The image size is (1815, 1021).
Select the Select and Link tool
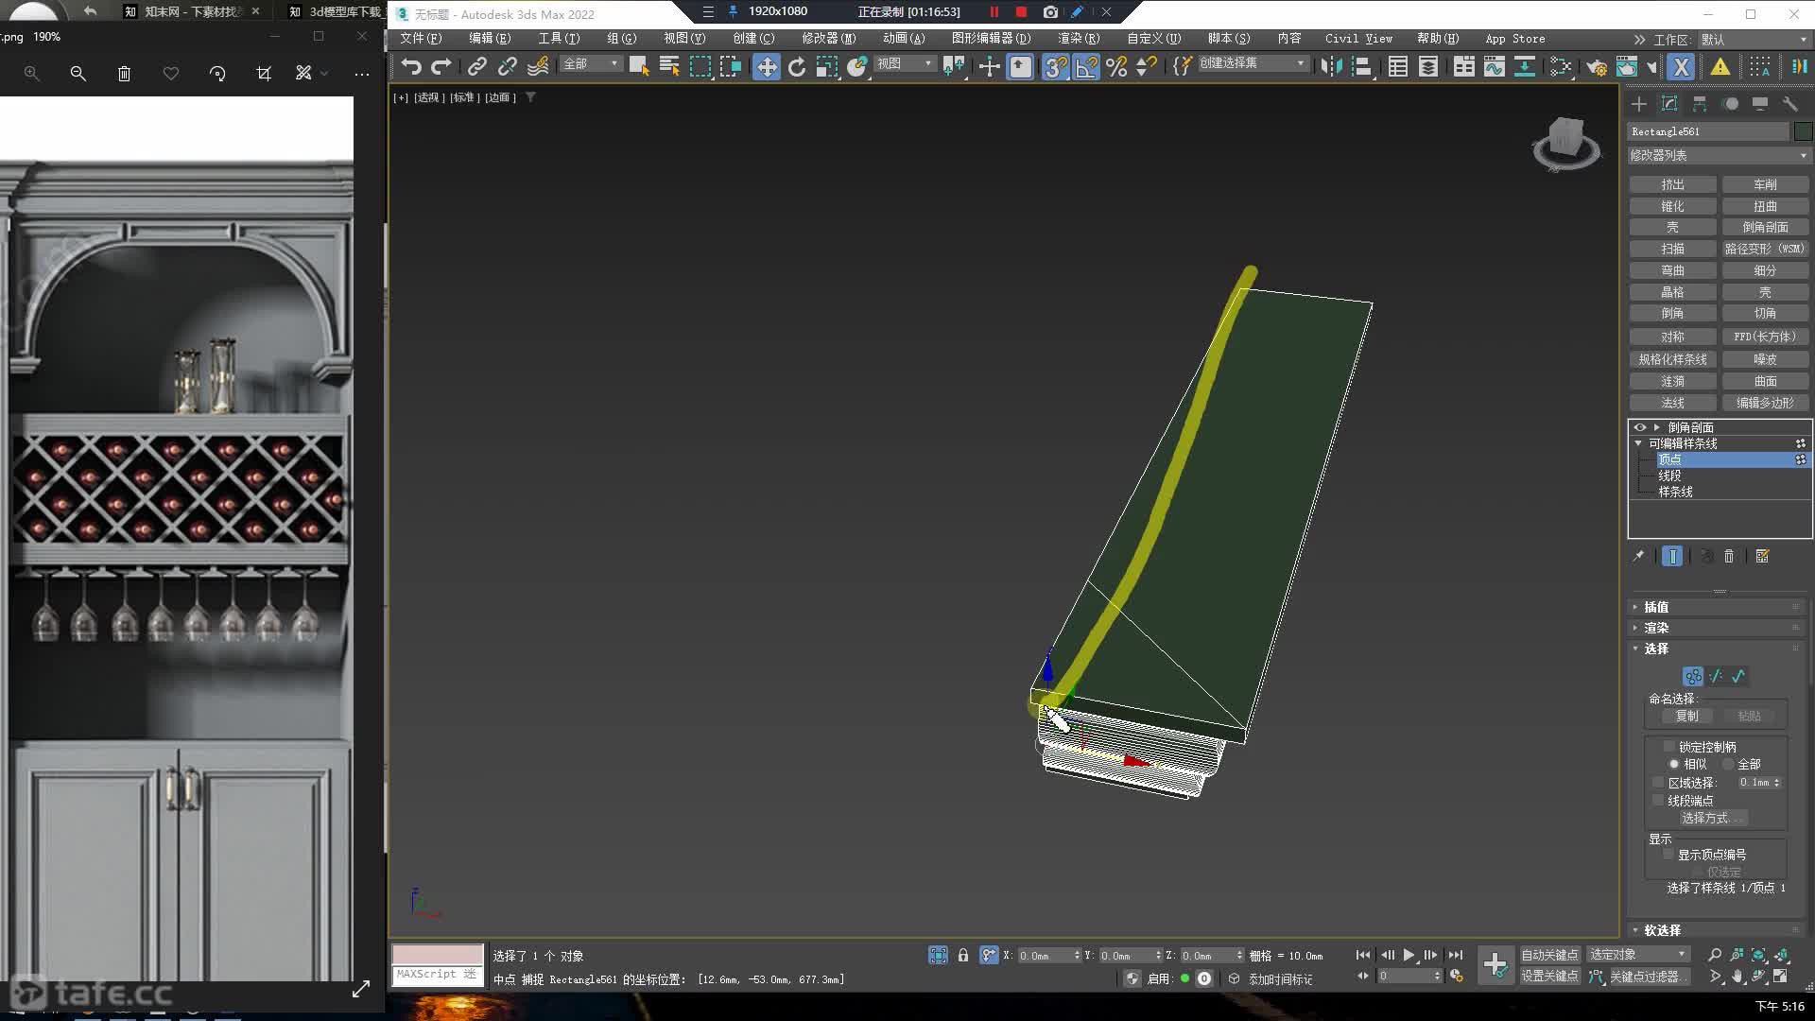coord(476,66)
